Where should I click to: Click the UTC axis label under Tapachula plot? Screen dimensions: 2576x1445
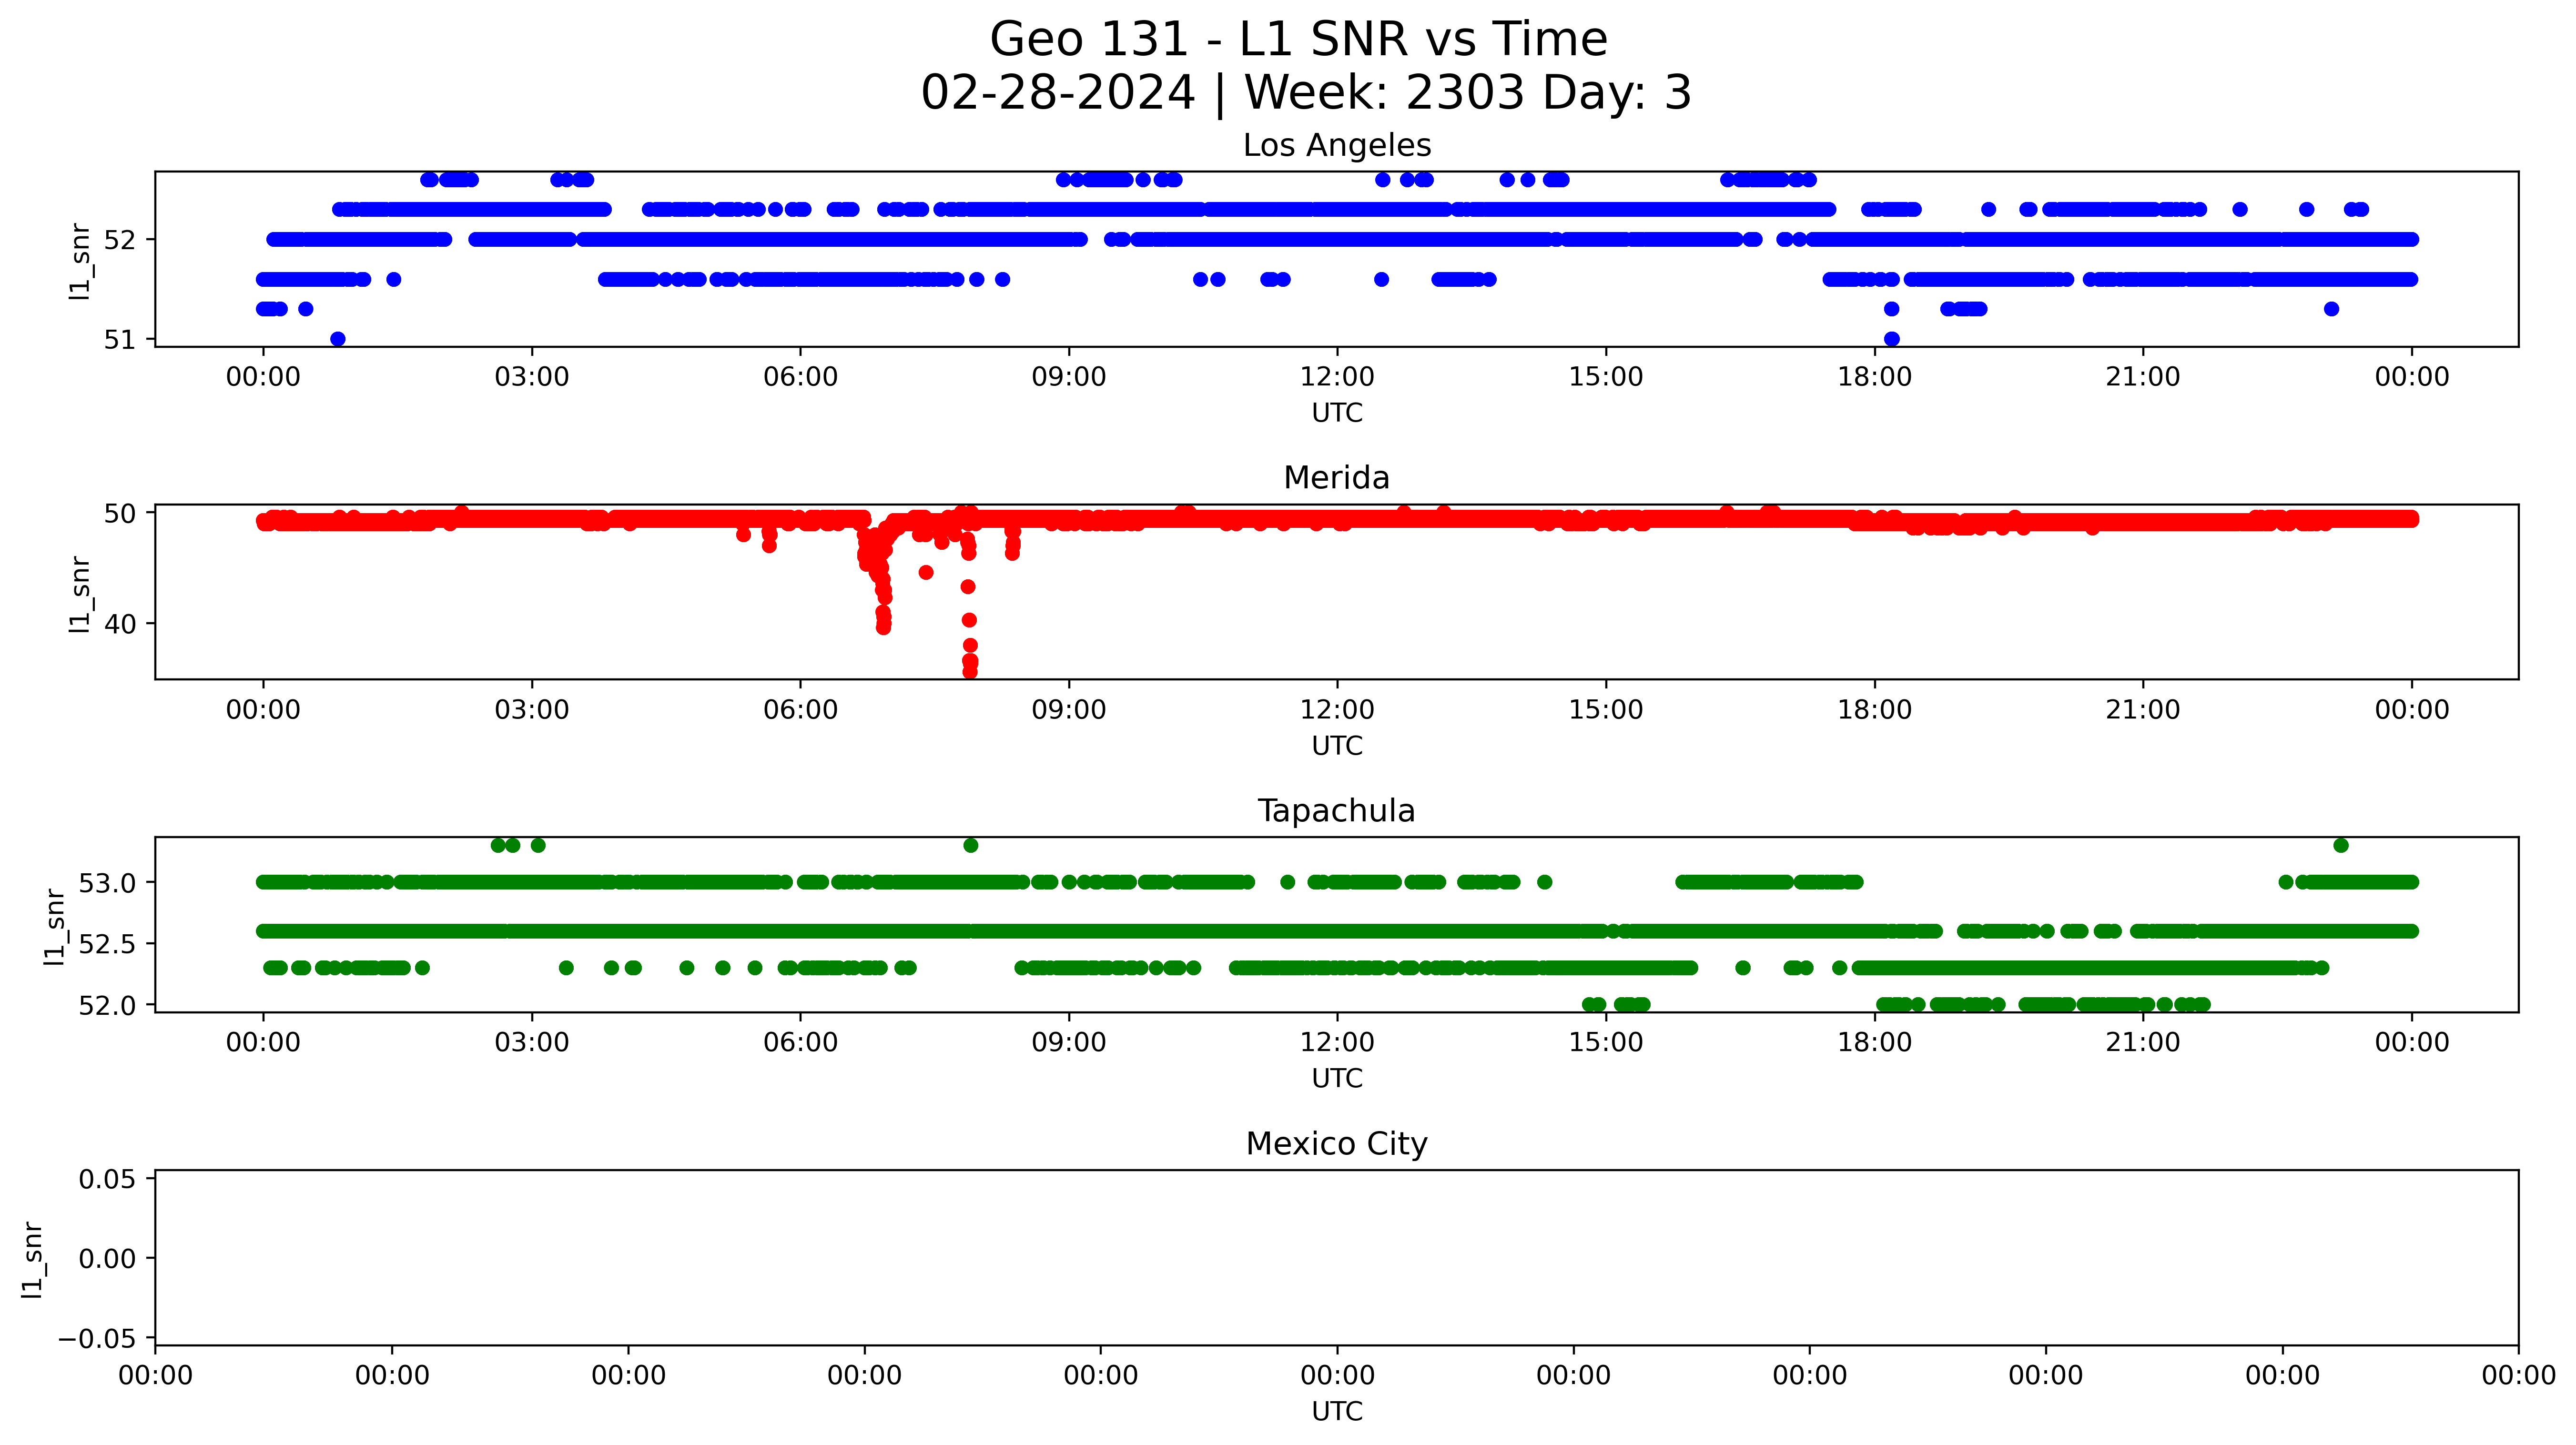pyautogui.click(x=1337, y=1079)
